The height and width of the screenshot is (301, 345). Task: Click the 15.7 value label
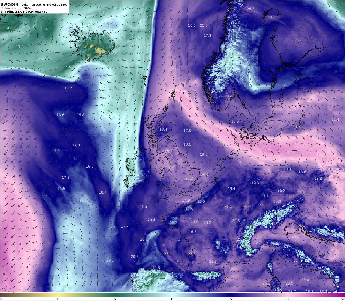pos(292,292)
